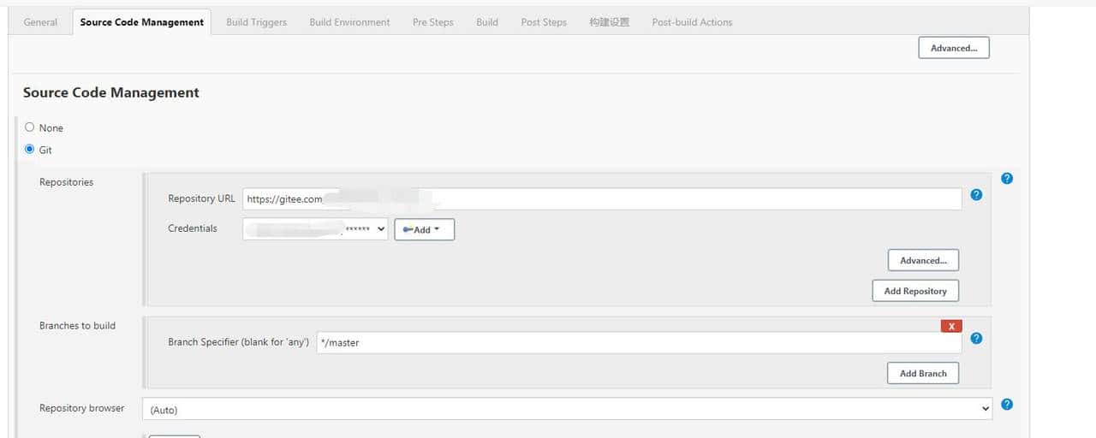Screen dimensions: 1096x438
Task: Focus the Branch Specifier input field
Action: (x=639, y=342)
